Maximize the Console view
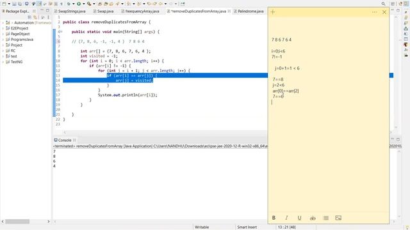 pos(398,139)
